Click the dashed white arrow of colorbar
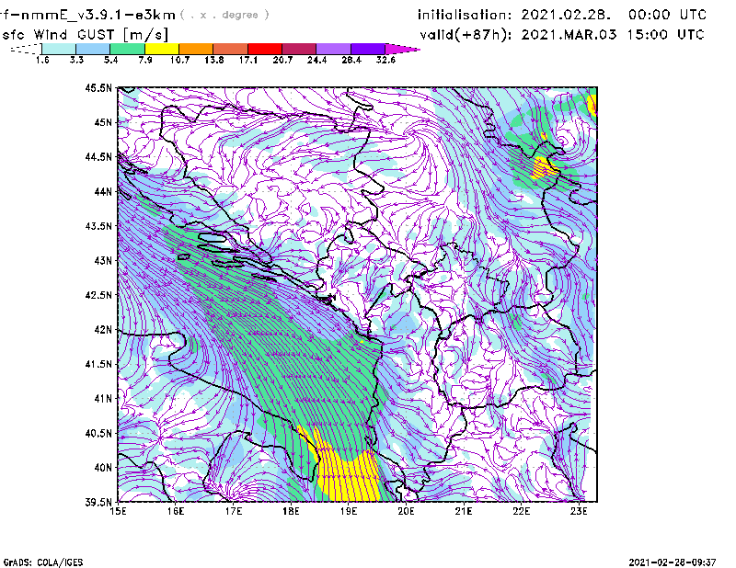736x568 pixels. tap(26, 49)
